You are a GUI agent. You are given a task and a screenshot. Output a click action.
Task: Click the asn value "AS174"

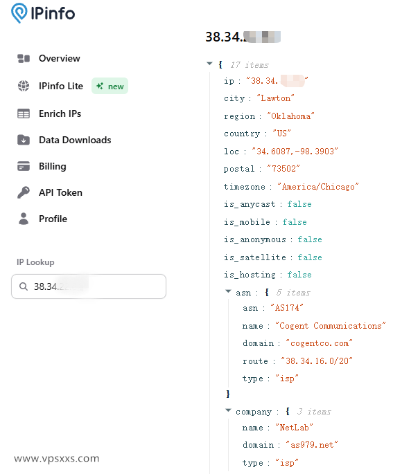(x=287, y=308)
